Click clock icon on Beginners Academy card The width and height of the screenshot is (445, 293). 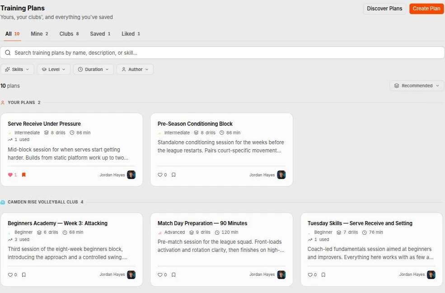[65, 232]
